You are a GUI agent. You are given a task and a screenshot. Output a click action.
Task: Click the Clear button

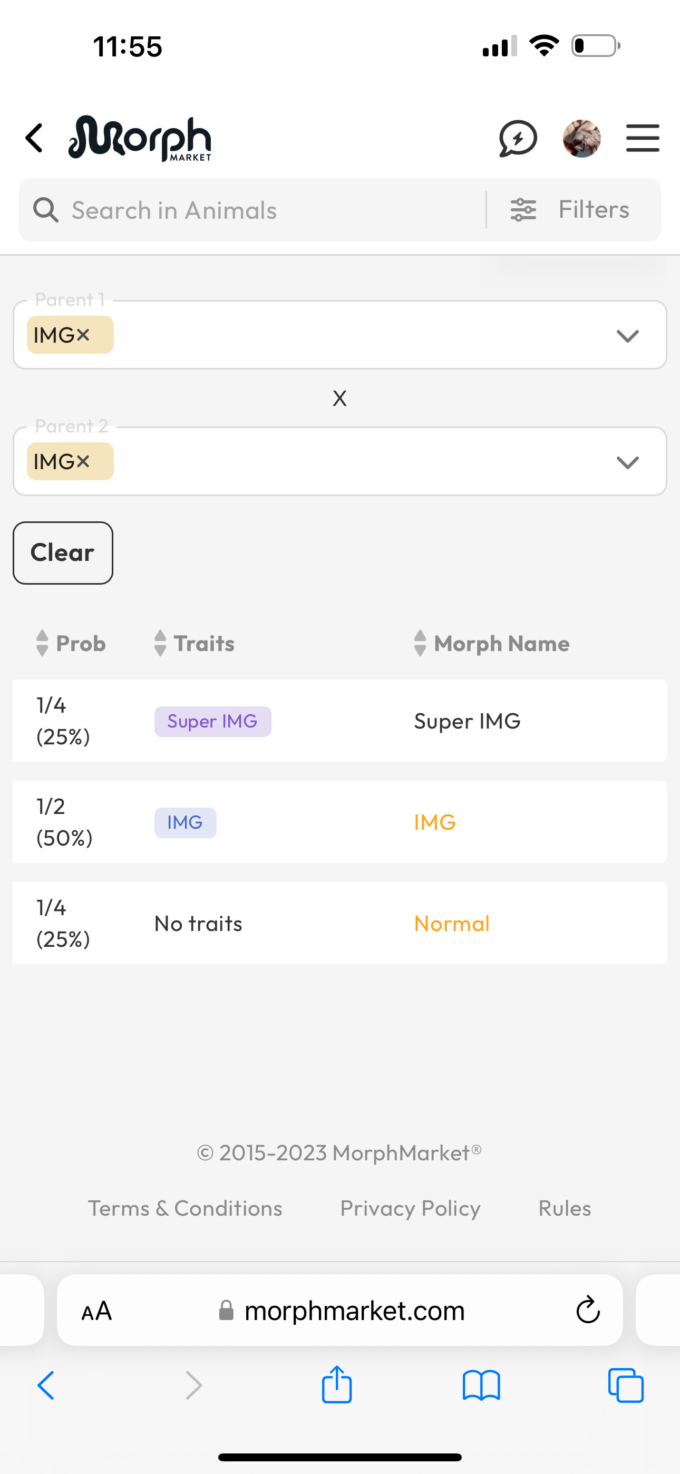coord(63,552)
